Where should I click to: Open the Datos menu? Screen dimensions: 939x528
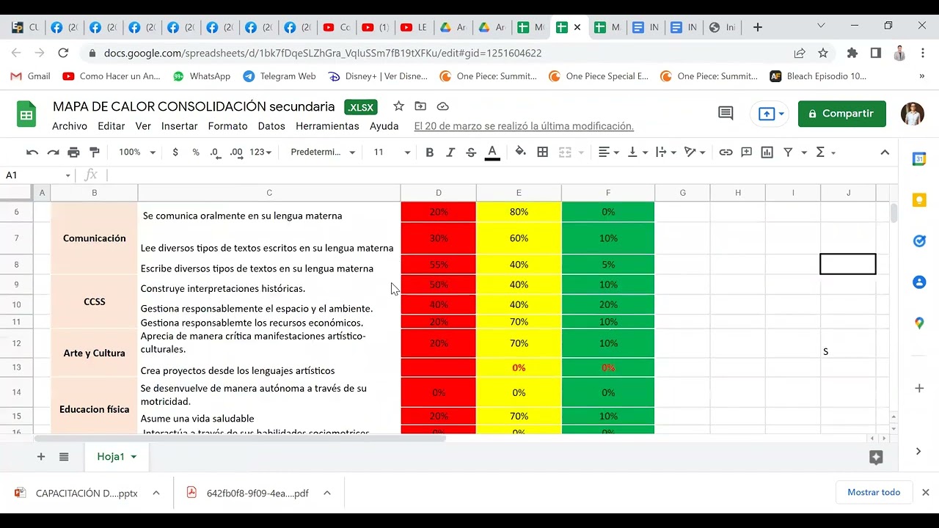click(x=271, y=125)
